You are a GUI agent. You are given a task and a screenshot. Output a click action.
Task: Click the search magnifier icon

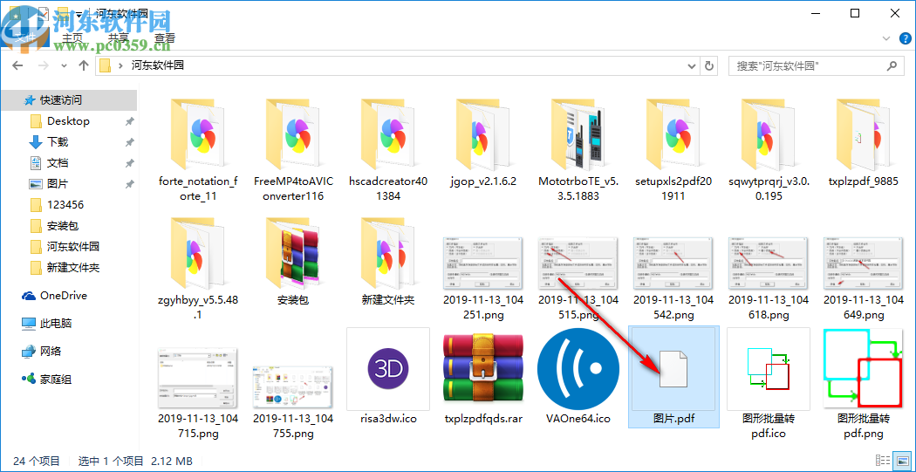892,66
